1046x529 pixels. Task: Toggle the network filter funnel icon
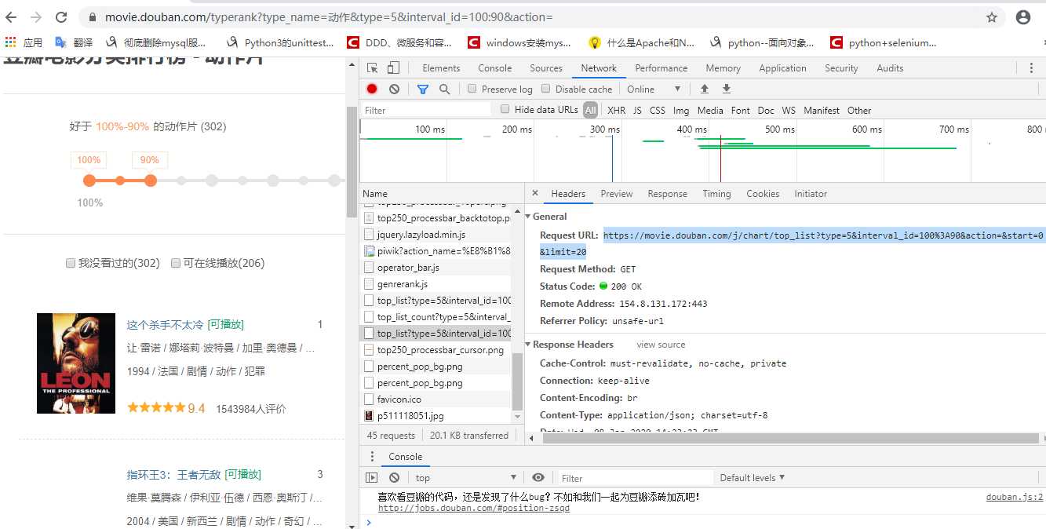point(423,89)
